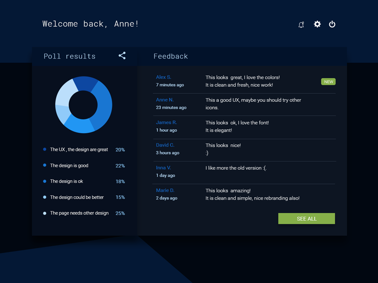Select James R. name link
Screen dimensions: 378x283
(x=166, y=122)
